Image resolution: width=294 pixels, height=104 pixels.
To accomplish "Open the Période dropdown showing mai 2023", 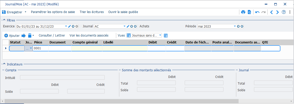I will [235, 26].
